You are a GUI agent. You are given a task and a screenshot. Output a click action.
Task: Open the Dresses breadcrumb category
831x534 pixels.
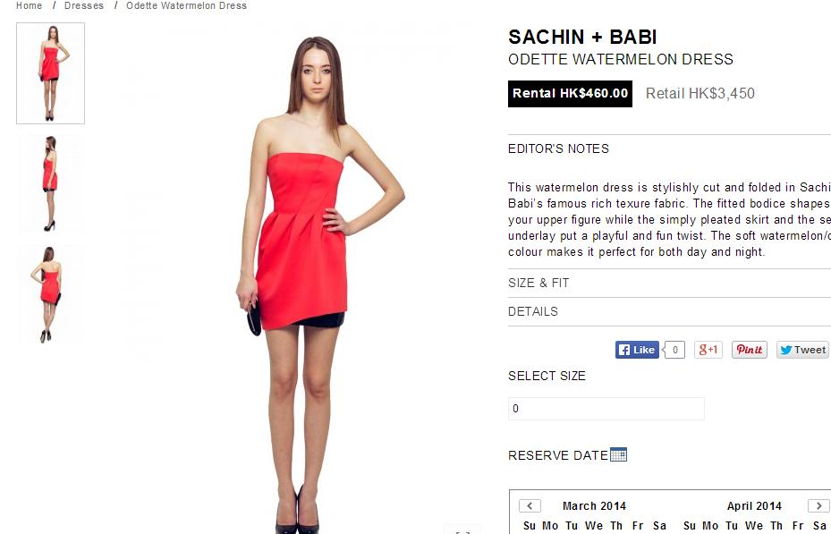(84, 6)
